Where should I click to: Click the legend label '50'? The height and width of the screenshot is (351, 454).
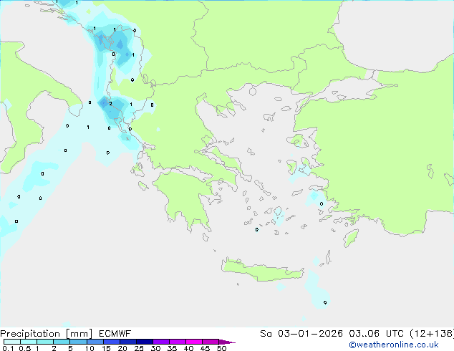(x=222, y=348)
